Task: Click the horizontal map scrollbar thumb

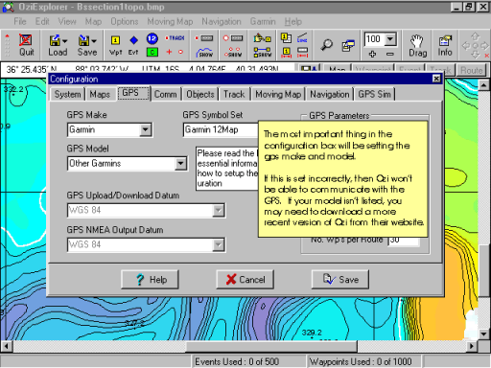Action: [x=271, y=346]
